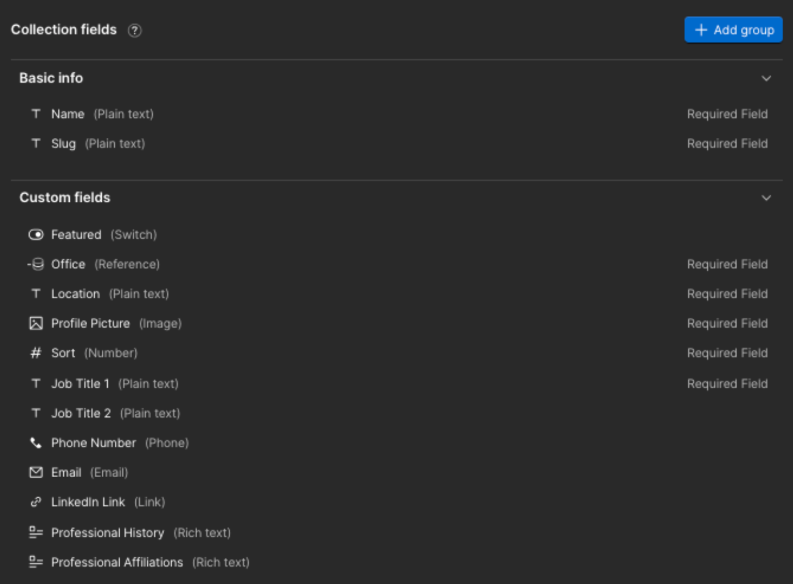Screen dimensions: 793x584
Task: Collapse the Custom fields section chevron
Action: (x=766, y=198)
